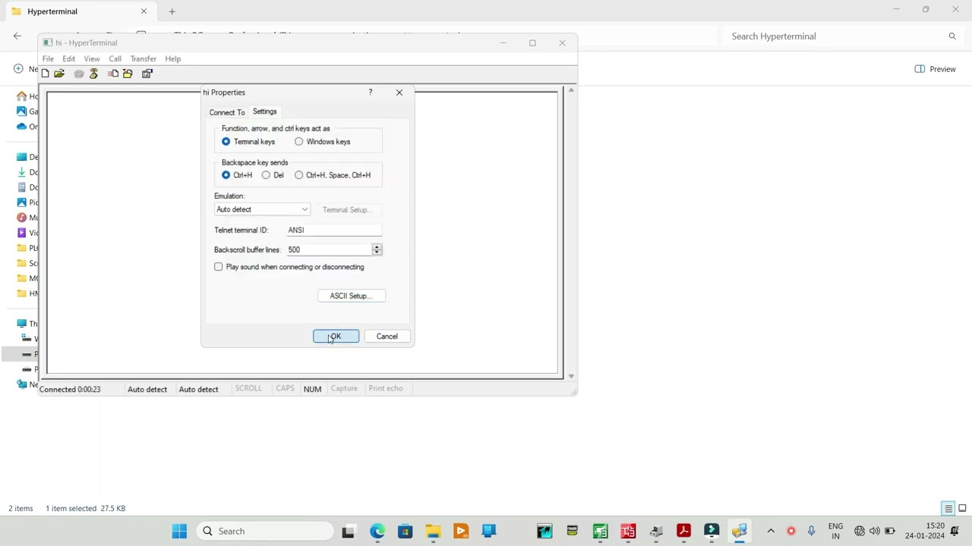Viewport: 972px width, 546px height.
Task: Click the back arrow in the File Explorer window
Action: 17,36
